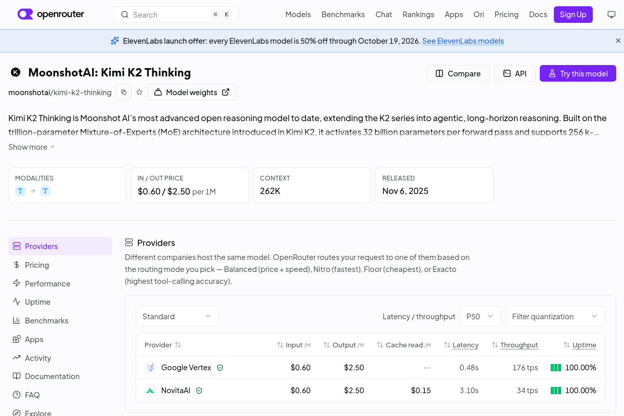
Task: Open the Standard routing mode dropdown
Action: pyautogui.click(x=177, y=316)
